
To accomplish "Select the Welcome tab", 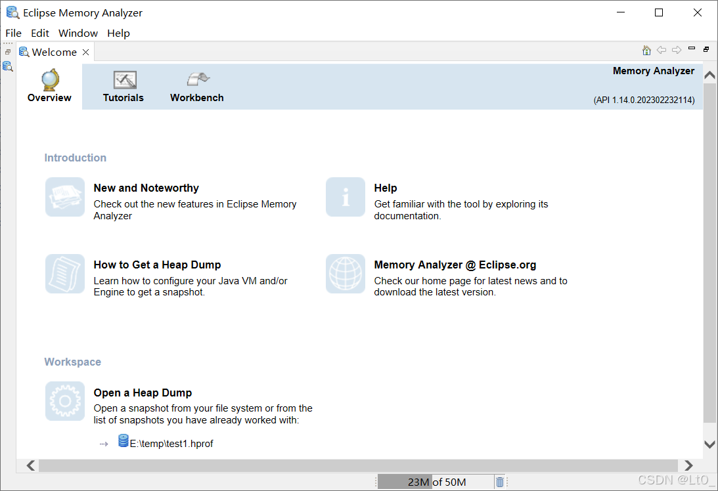I will click(54, 52).
